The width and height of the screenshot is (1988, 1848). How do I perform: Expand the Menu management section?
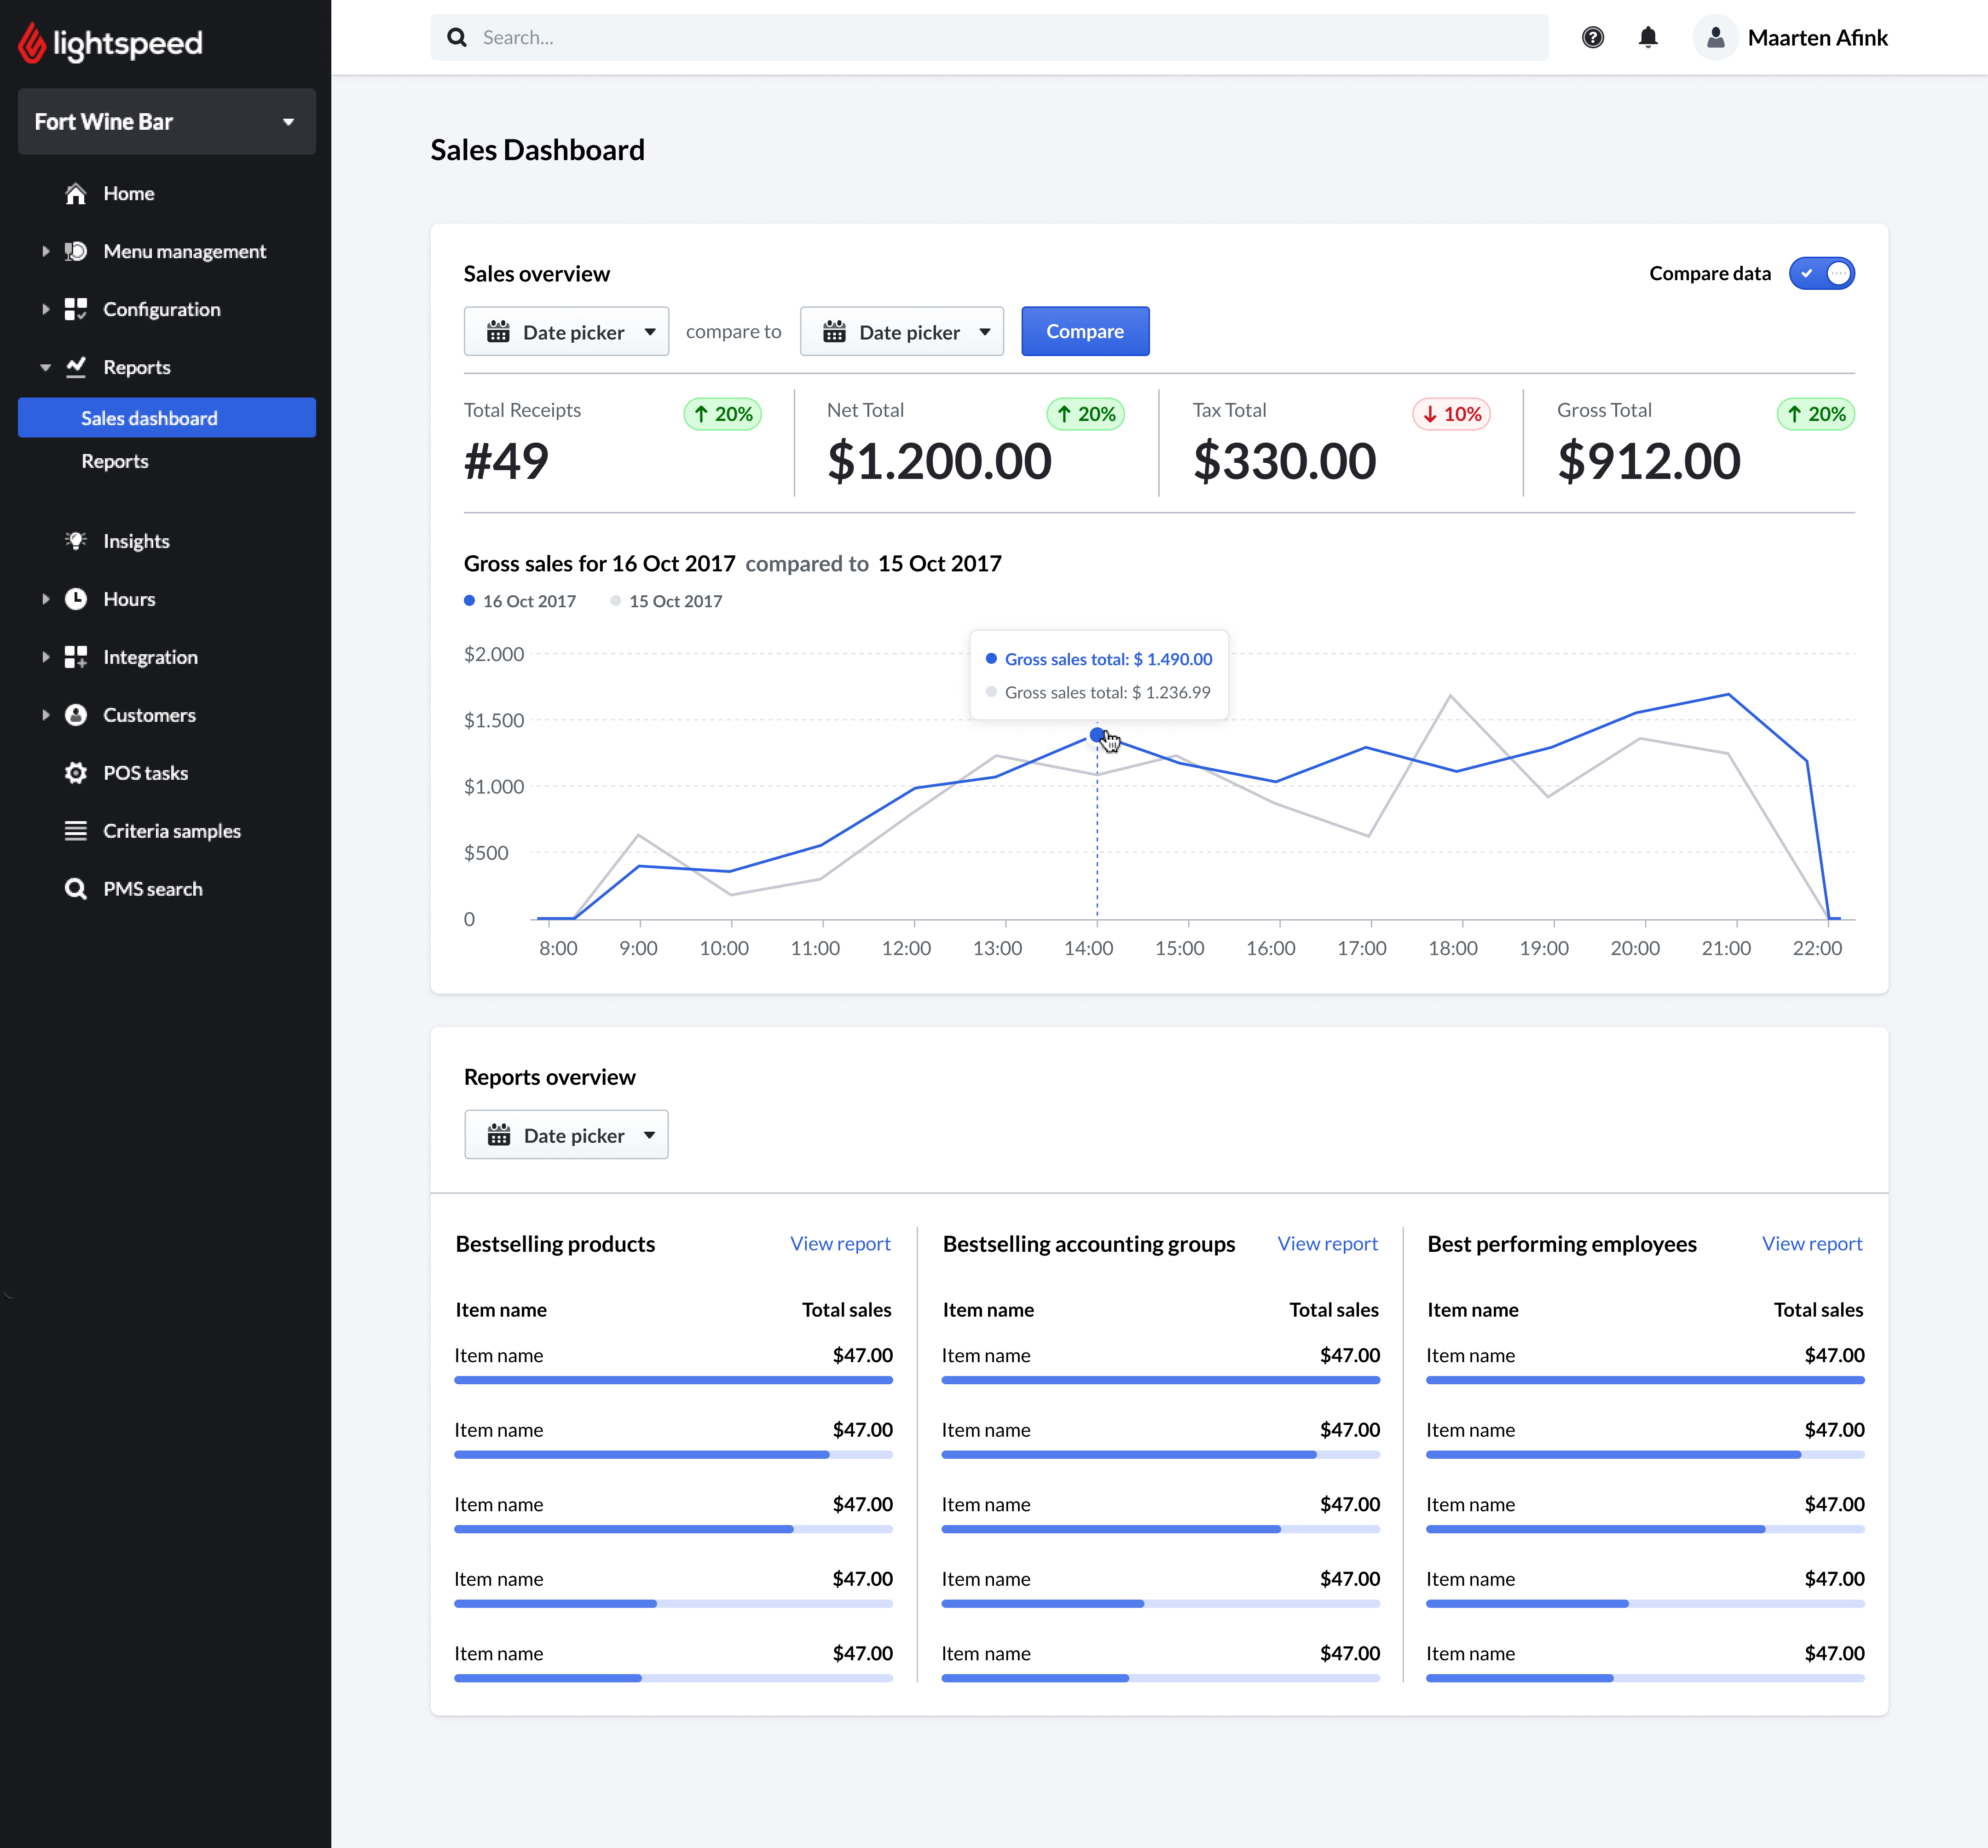point(46,252)
